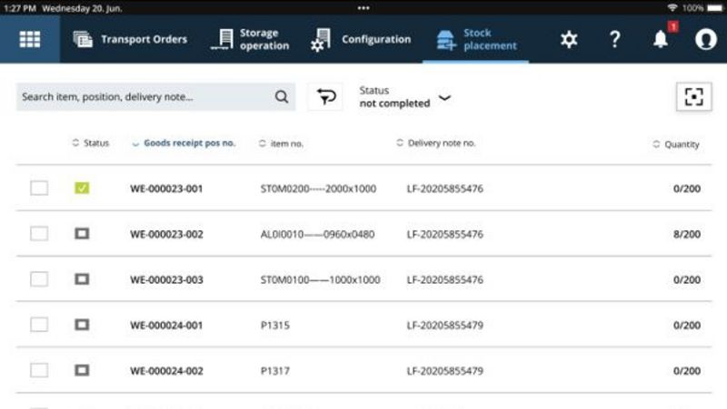The image size is (727, 409).
Task: Select checkbox for row WE-000023-003
Action: pos(39,279)
